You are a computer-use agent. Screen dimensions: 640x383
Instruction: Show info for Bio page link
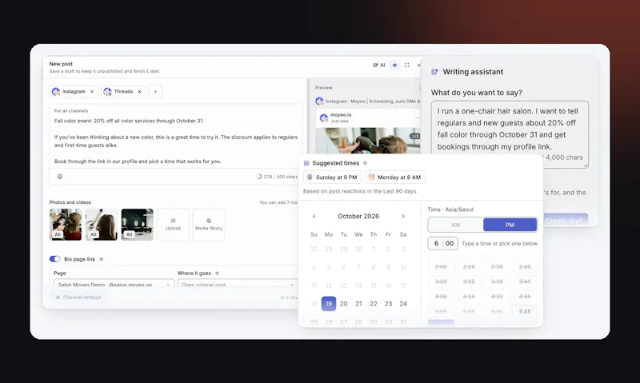coord(102,259)
